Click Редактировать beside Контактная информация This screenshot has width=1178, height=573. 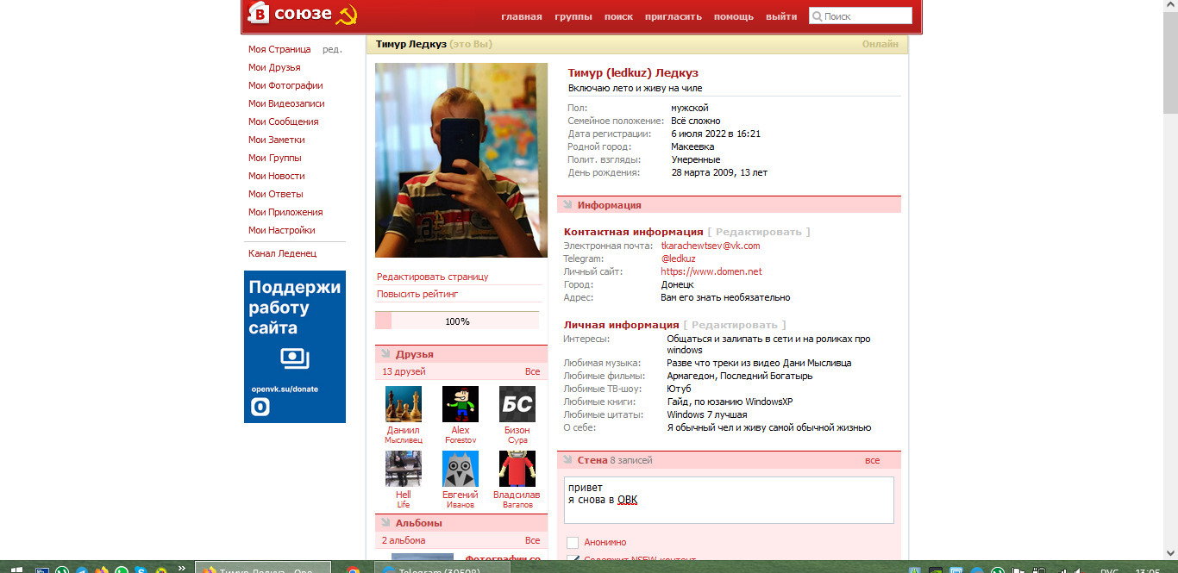759,232
